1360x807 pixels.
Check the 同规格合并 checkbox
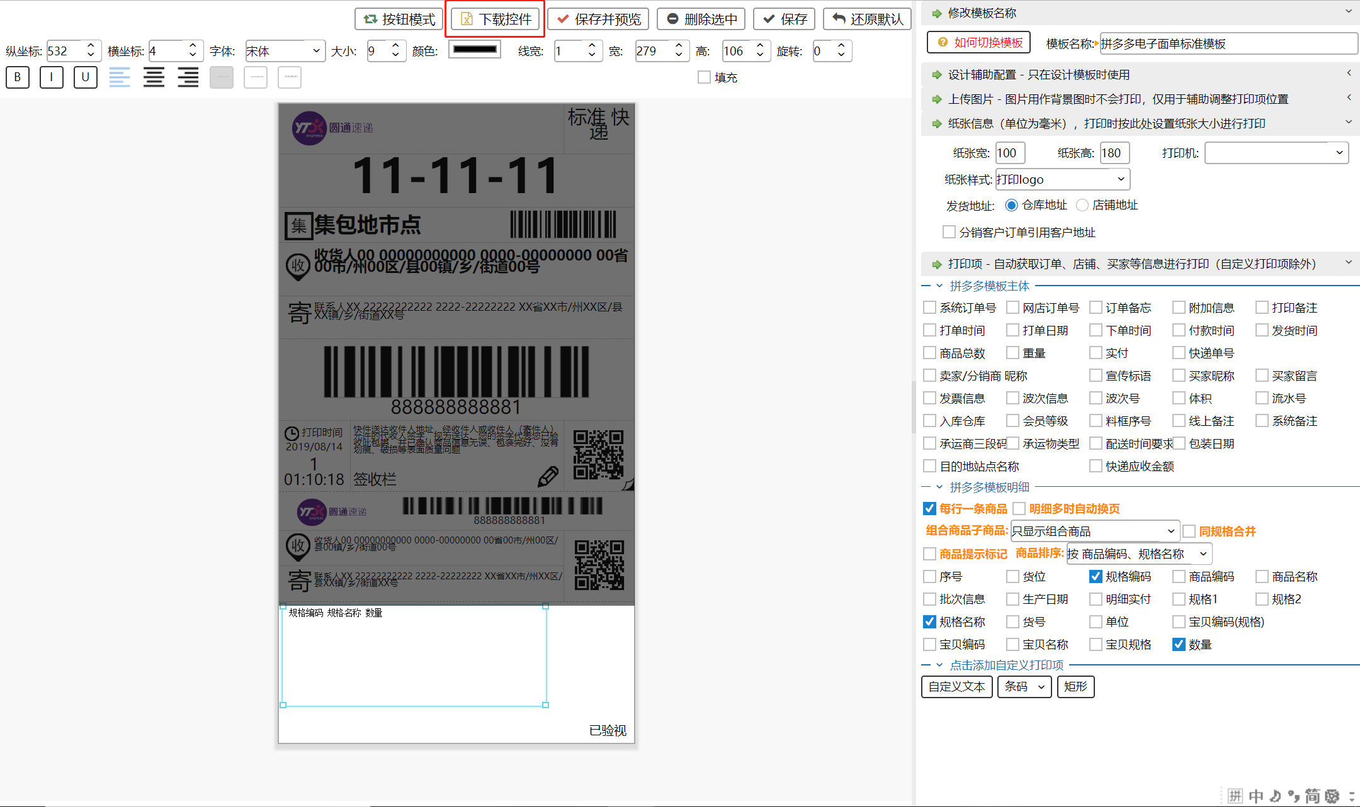(1189, 532)
